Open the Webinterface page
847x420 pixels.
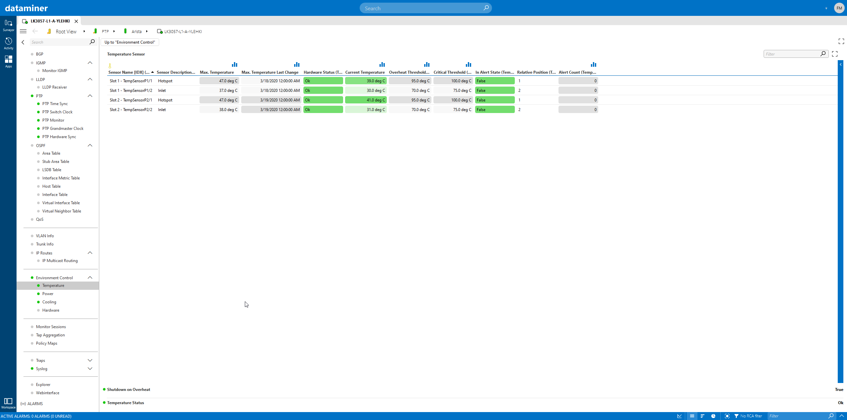pyautogui.click(x=48, y=393)
